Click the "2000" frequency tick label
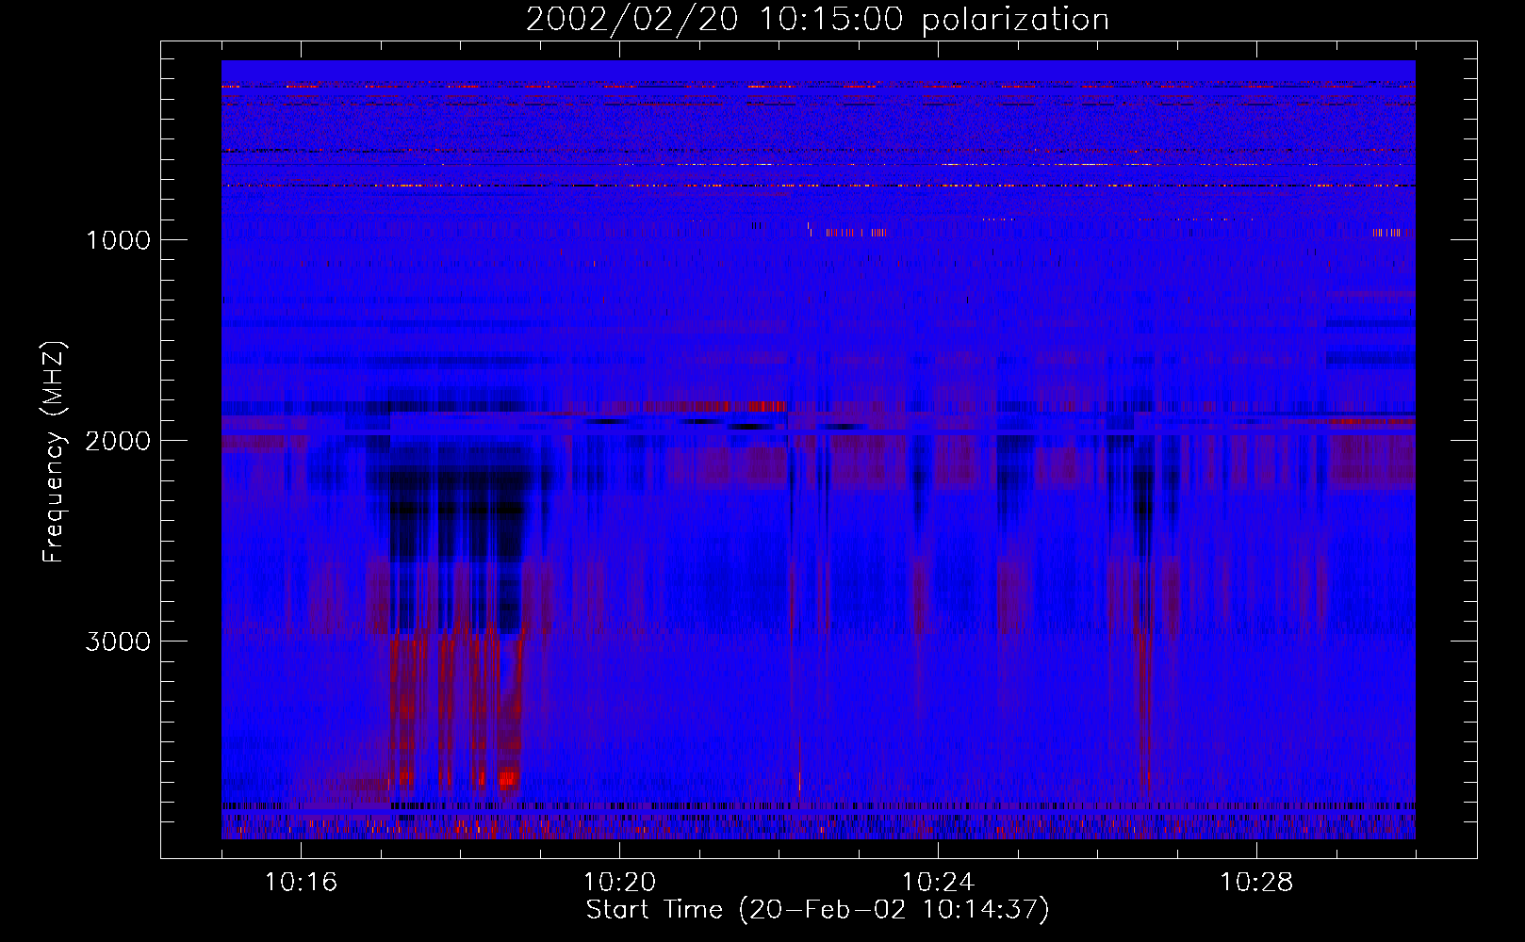1525x942 pixels. coord(118,441)
